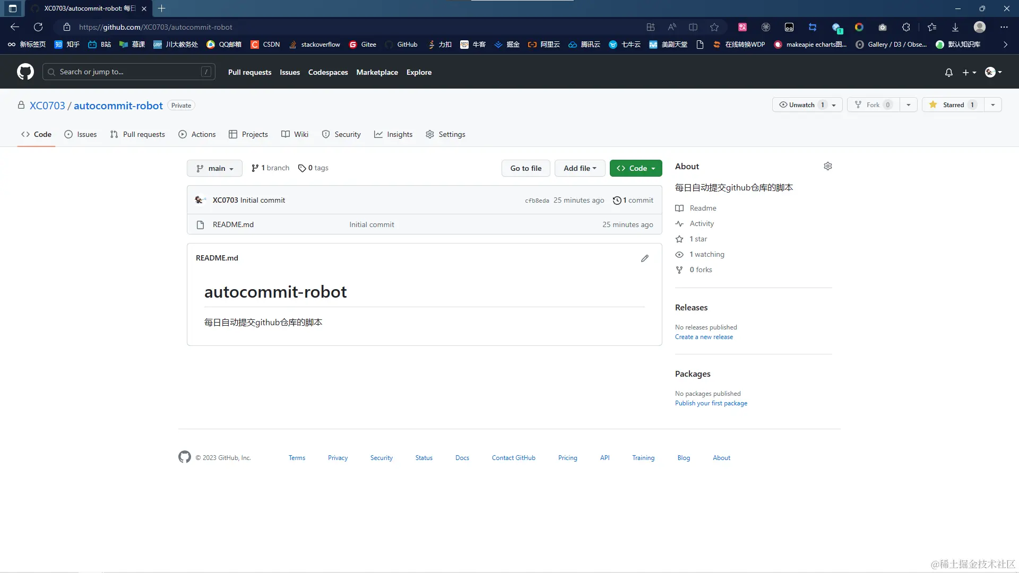Expand the Add file dropdown
This screenshot has width=1019, height=573.
(580, 169)
